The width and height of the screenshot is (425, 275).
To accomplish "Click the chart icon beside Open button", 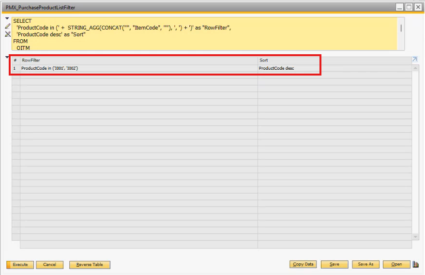I will point(415,264).
